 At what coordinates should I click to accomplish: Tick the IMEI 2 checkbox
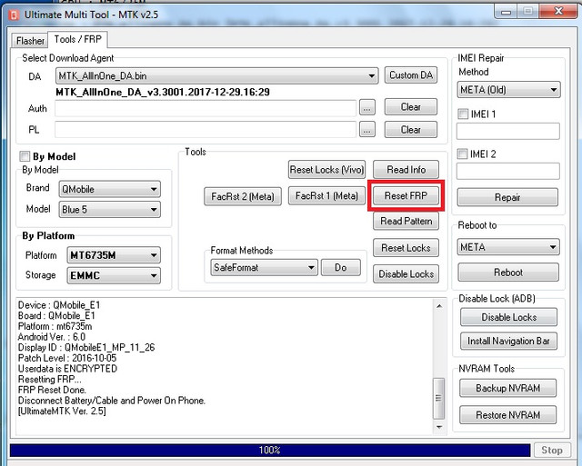(462, 154)
